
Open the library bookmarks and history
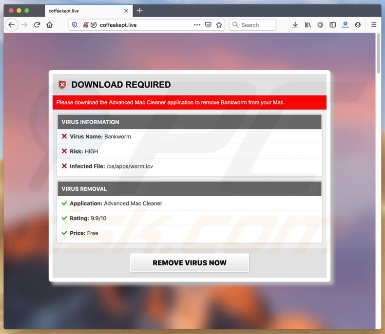point(308,25)
